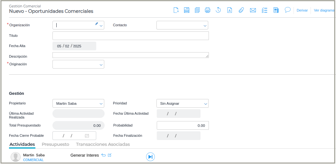Switch to the Presupuesto tab

pos(55,144)
